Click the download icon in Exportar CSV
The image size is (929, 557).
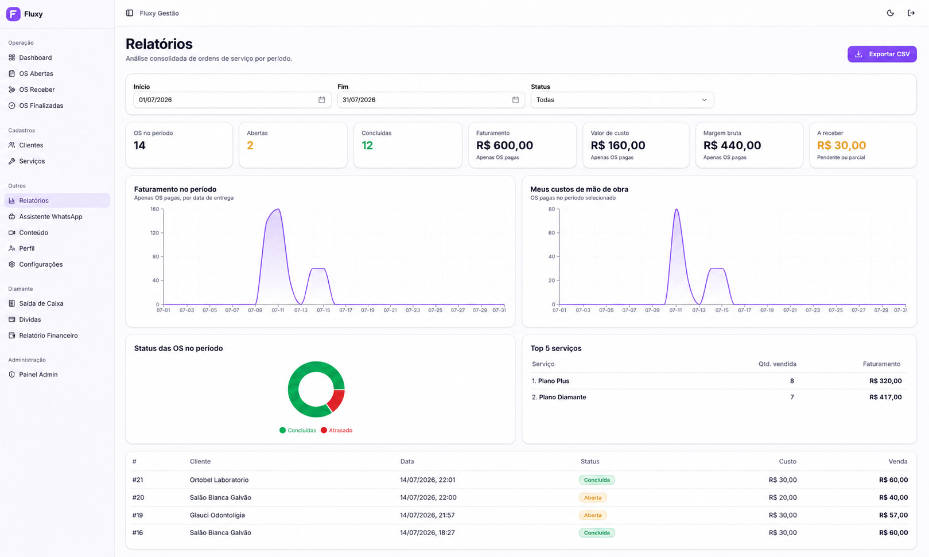point(859,54)
